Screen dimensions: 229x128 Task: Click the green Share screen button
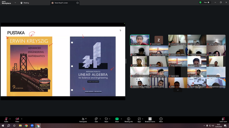click(117, 120)
